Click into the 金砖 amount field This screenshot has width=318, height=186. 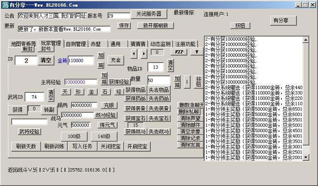81,60
